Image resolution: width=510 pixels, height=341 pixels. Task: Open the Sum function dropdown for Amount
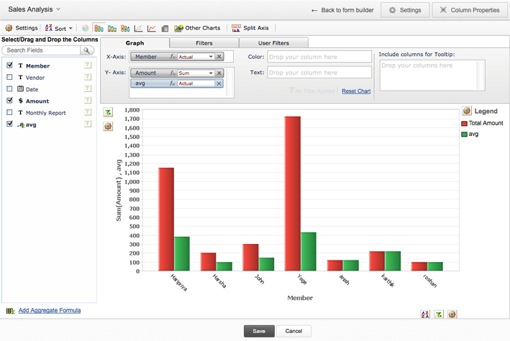tap(196, 73)
